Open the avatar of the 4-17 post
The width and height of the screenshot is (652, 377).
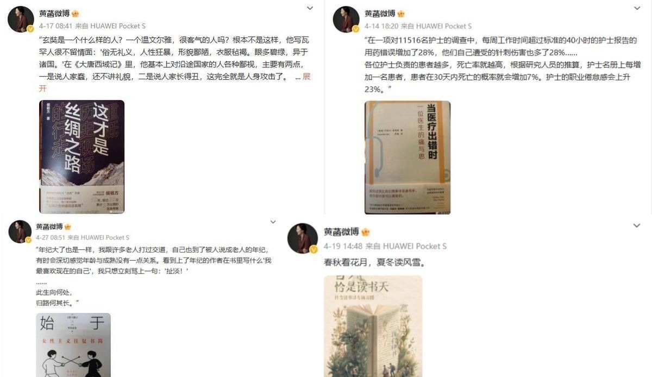(x=21, y=20)
